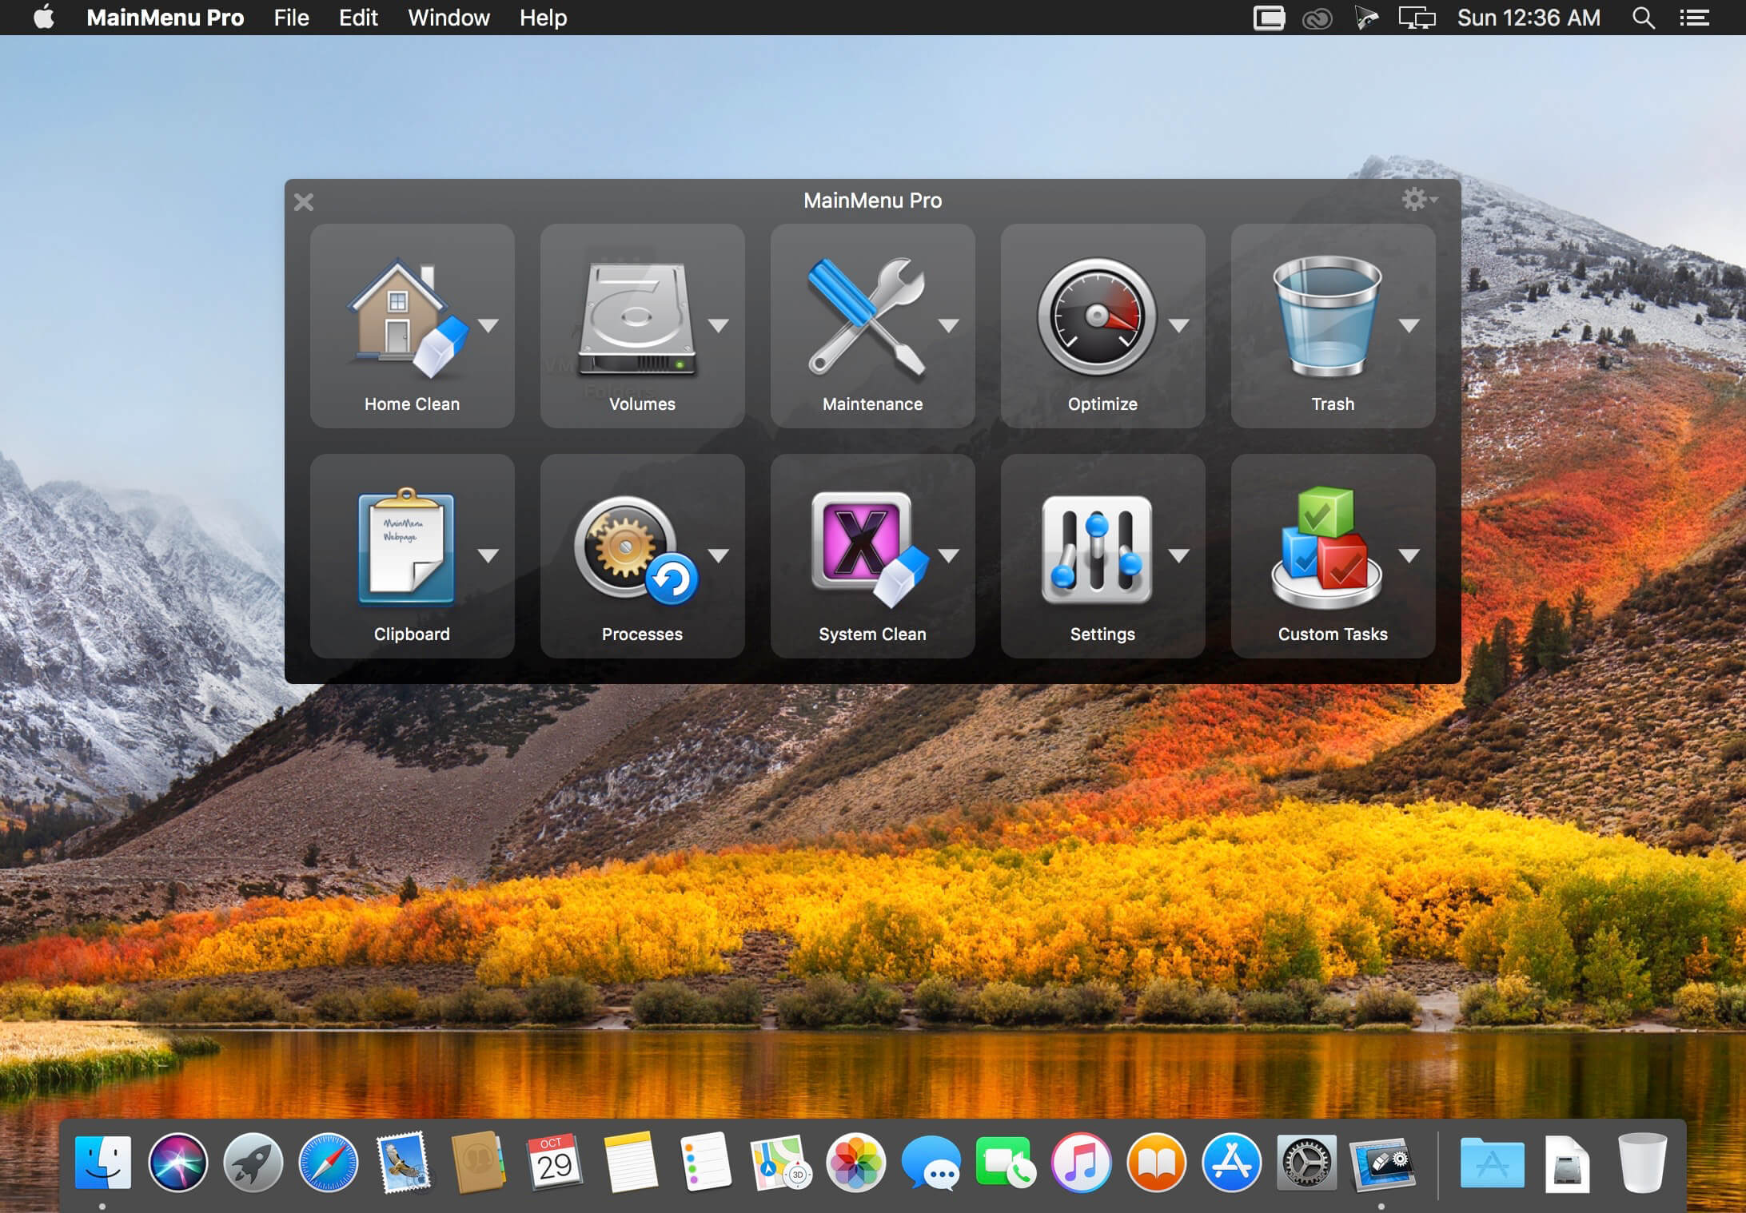1746x1213 pixels.
Task: Open the Trash in the Dock
Action: click(x=1642, y=1163)
